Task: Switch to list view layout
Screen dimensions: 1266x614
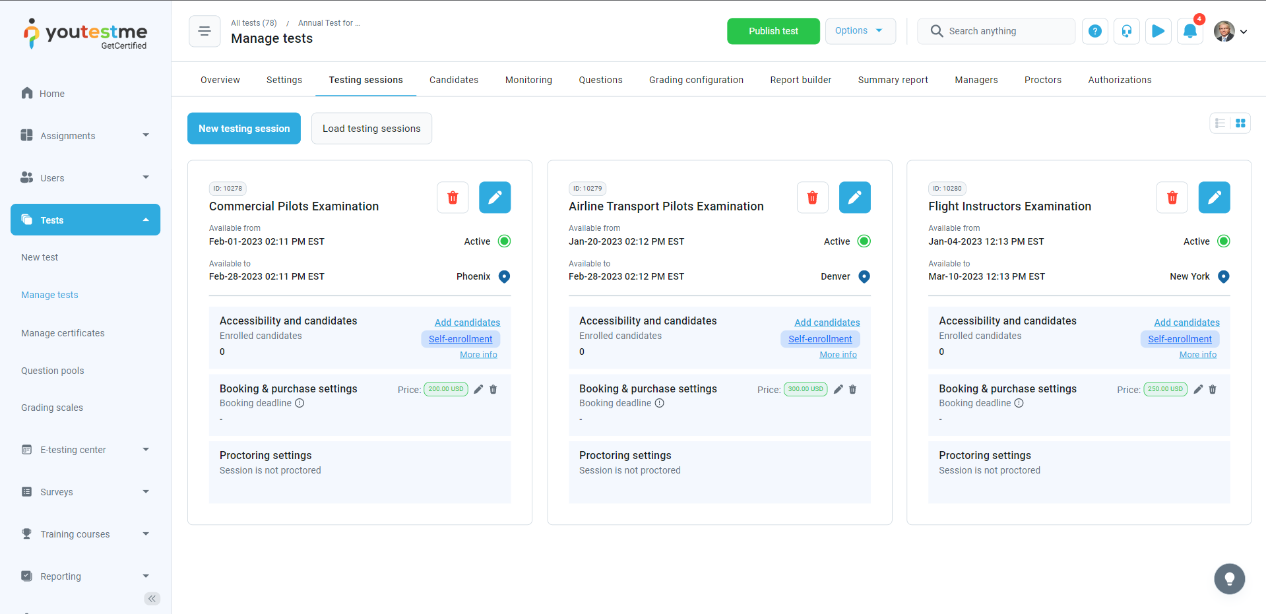Action: click(1220, 123)
